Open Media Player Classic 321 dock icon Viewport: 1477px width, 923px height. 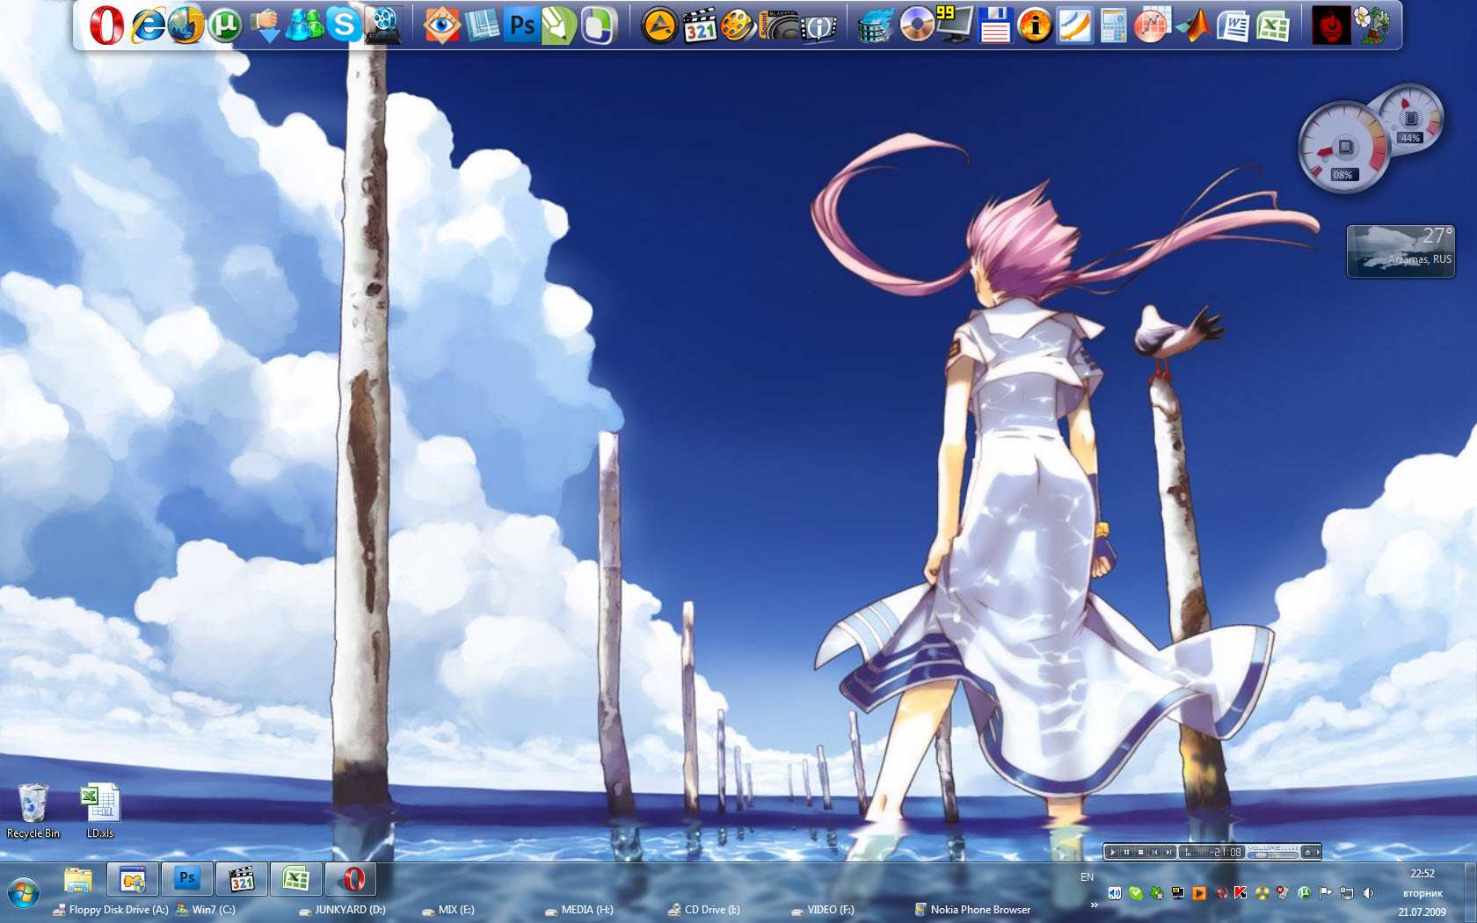[699, 25]
